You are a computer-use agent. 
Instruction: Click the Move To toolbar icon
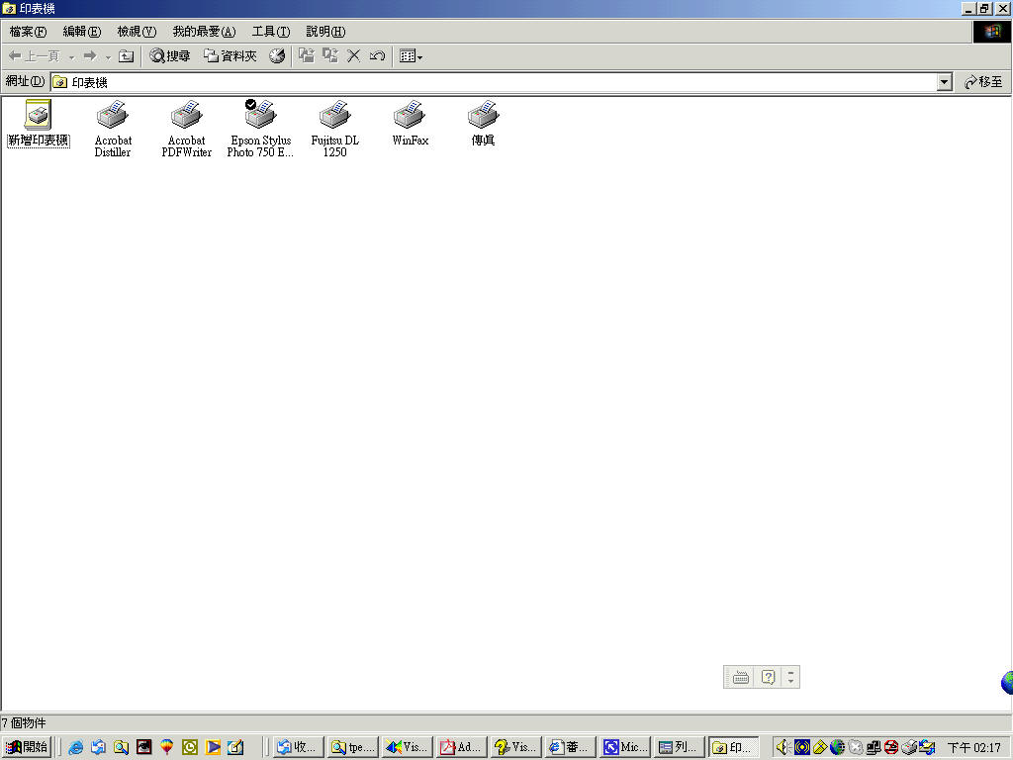307,56
